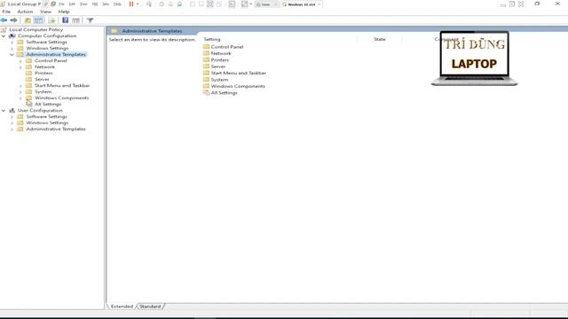
Task: Select the Windows 10 x64 VM tab
Action: pos(302,4)
